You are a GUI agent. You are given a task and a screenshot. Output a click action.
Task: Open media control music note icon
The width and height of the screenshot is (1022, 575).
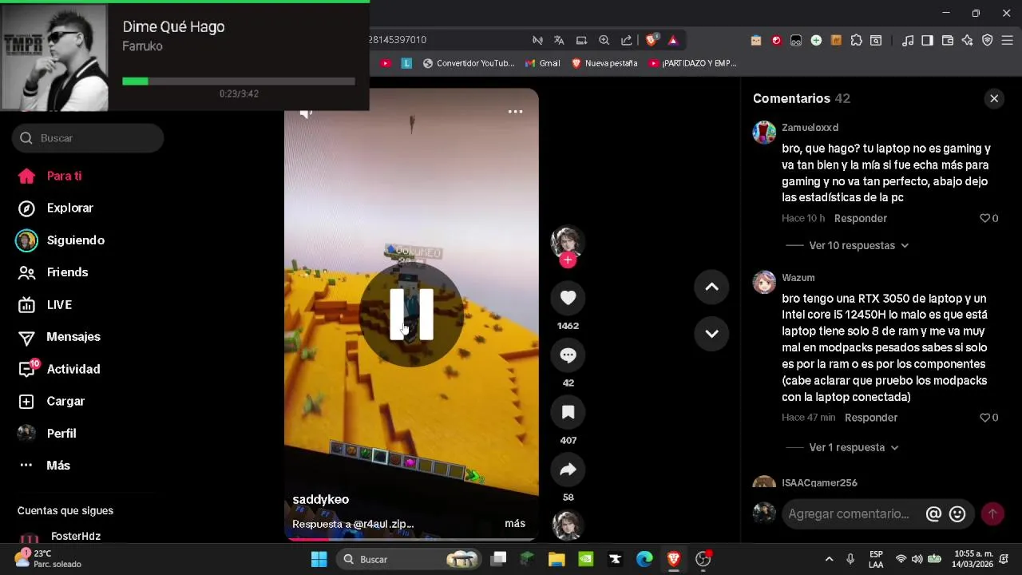(x=907, y=40)
